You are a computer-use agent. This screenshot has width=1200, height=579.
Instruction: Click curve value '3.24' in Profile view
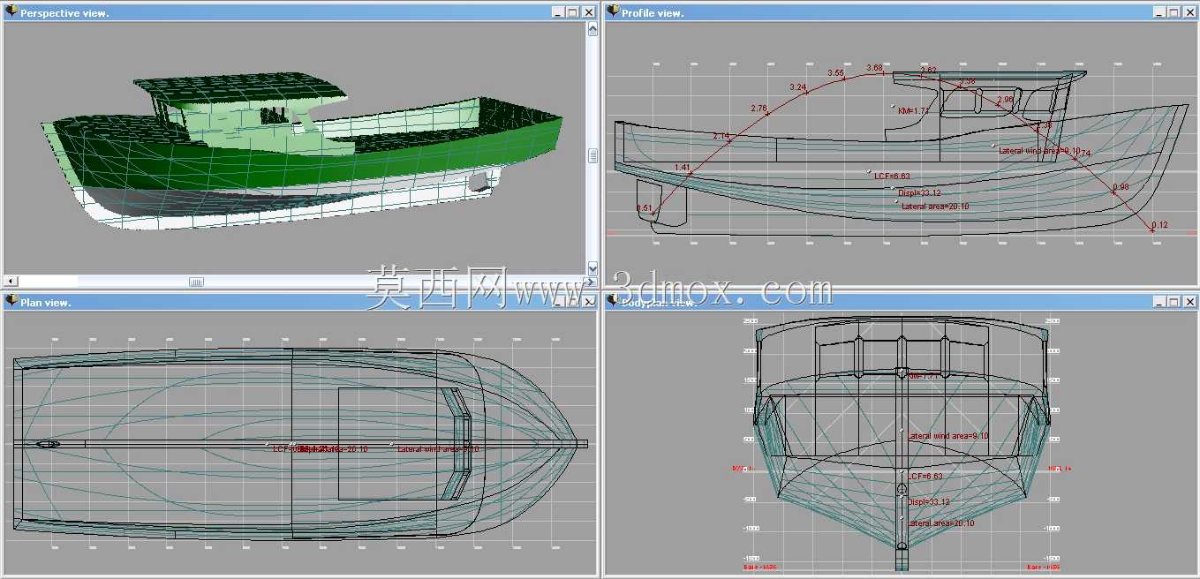[798, 87]
